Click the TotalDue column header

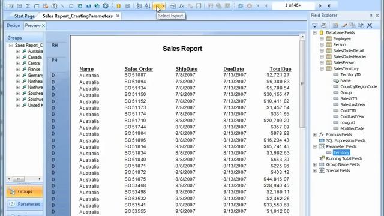[x=280, y=70]
